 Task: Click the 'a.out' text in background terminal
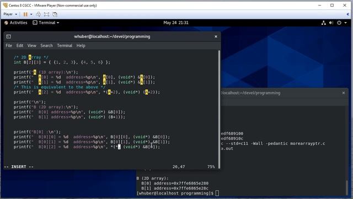click(x=227, y=149)
